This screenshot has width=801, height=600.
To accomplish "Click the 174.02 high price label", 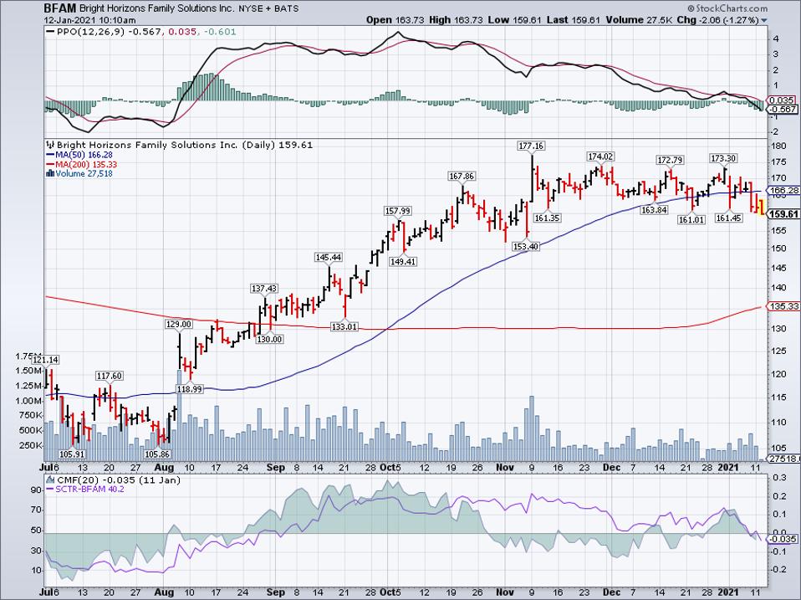I will point(599,156).
